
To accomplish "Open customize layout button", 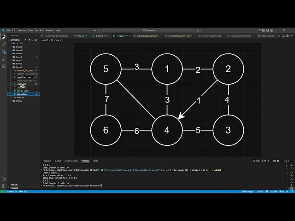I will coord(260,30).
